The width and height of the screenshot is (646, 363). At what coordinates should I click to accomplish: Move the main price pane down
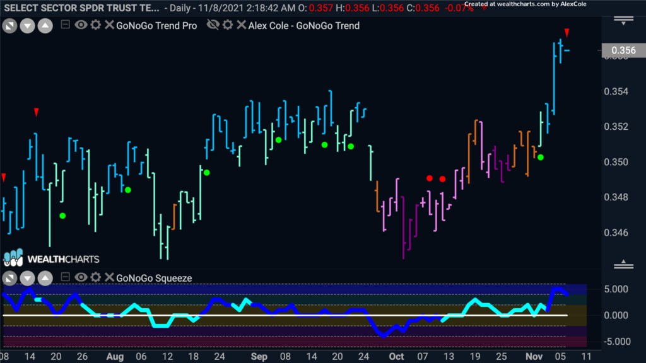[x=27, y=26]
